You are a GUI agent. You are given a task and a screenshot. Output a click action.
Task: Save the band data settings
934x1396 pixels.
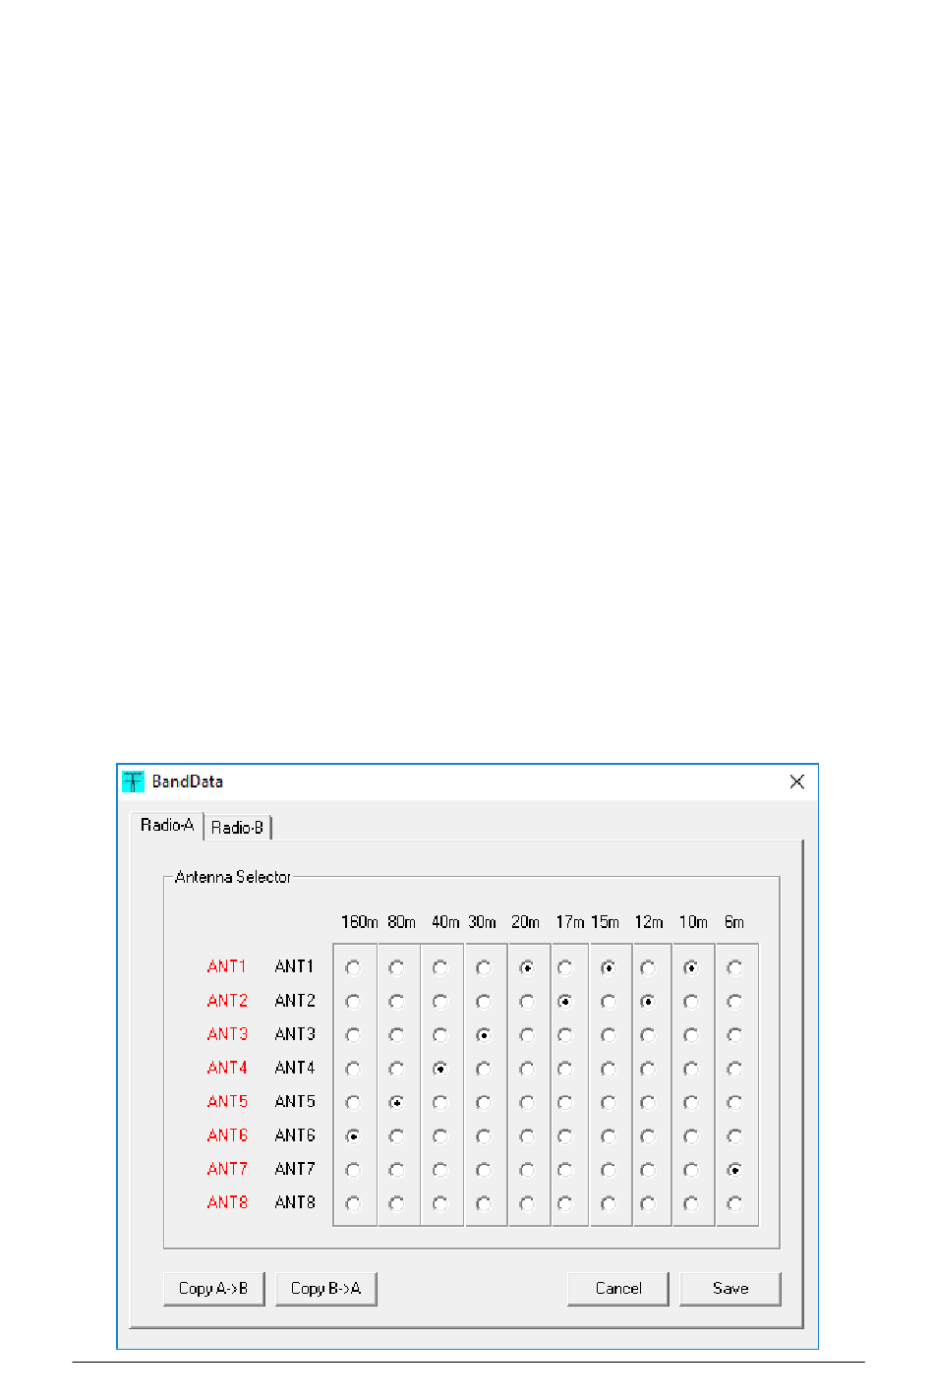coord(730,1288)
